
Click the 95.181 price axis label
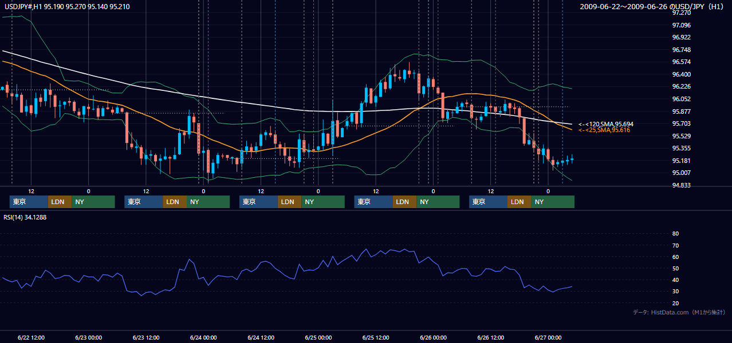click(681, 161)
